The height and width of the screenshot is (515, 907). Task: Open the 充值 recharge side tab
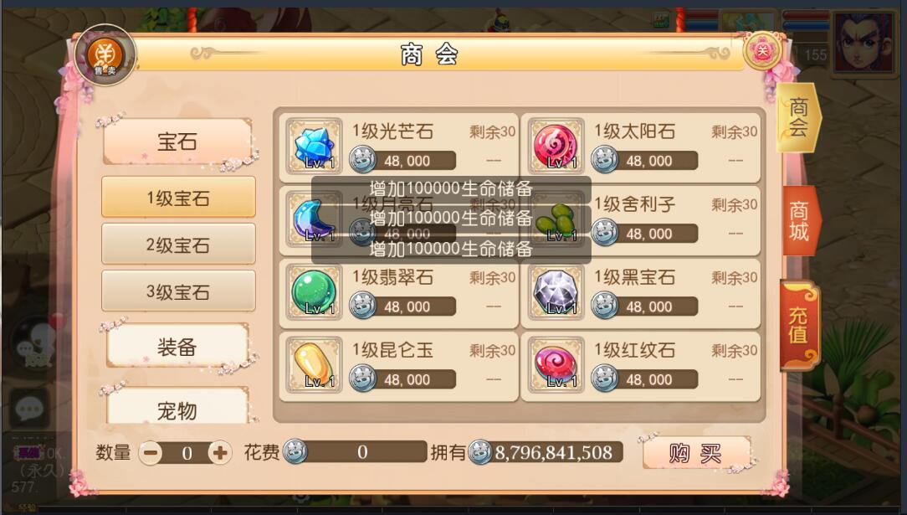coord(800,325)
